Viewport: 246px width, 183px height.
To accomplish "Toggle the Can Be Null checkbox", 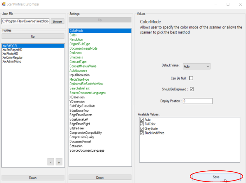I will 192,78.
